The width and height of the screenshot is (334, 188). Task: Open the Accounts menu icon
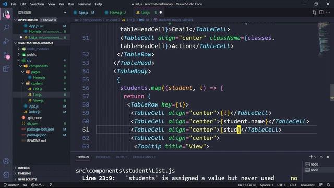click(x=6, y=161)
